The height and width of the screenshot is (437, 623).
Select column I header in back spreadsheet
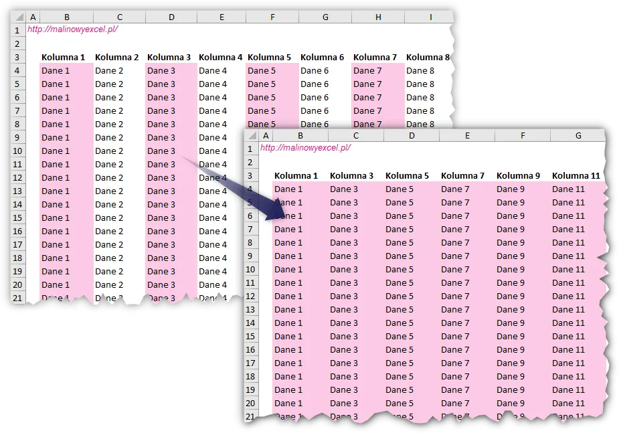tap(430, 17)
